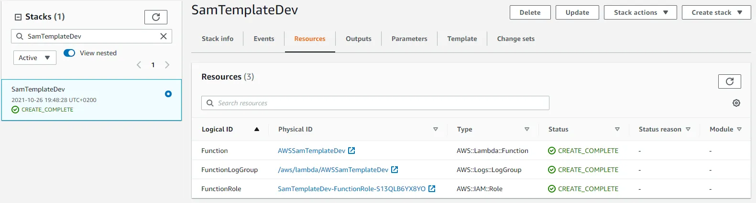Viewport: 756px width, 203px height.
Task: Go to next stacks page
Action: 167,65
